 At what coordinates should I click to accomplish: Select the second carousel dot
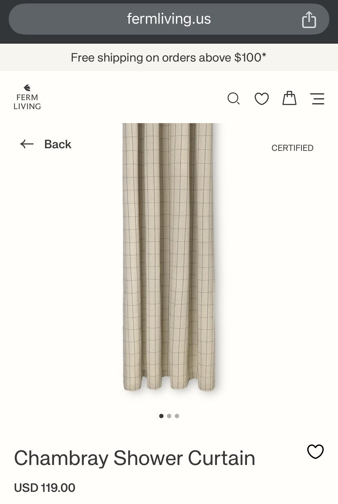coord(169,416)
